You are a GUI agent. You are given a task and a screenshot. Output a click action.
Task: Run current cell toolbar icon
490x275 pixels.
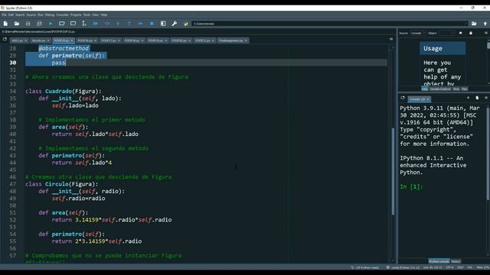[x=61, y=24]
